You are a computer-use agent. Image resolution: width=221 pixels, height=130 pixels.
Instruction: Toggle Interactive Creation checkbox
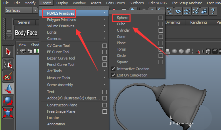pos(113,69)
